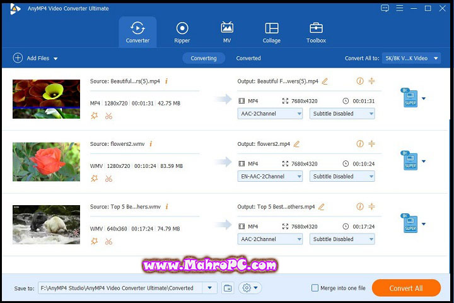
Task: Open AAC-2Channel audio dropdown for Beautiful F...wers(5).mp4
Action: [270, 114]
